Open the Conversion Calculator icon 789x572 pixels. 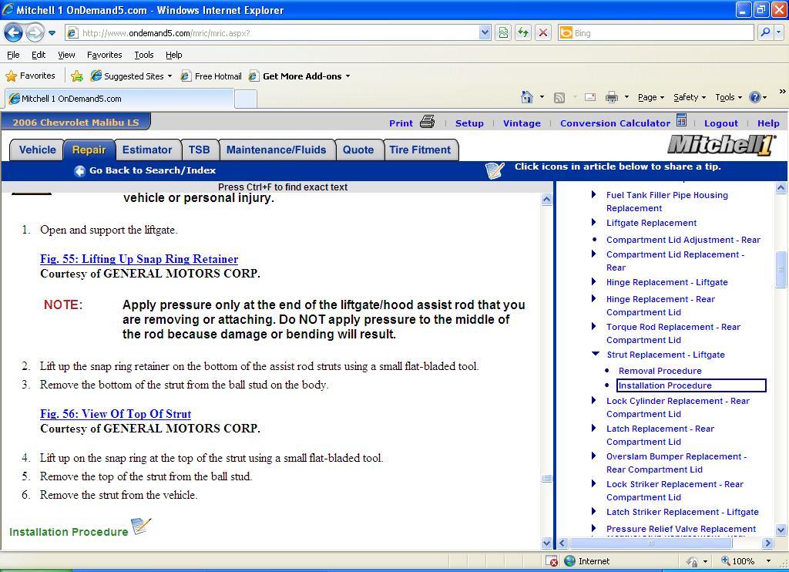[x=681, y=120]
